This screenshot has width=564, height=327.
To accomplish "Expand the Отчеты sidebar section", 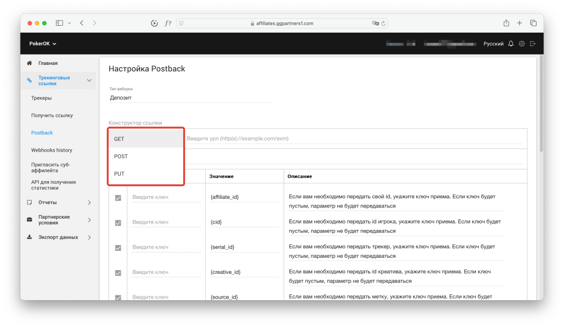I will click(x=59, y=203).
